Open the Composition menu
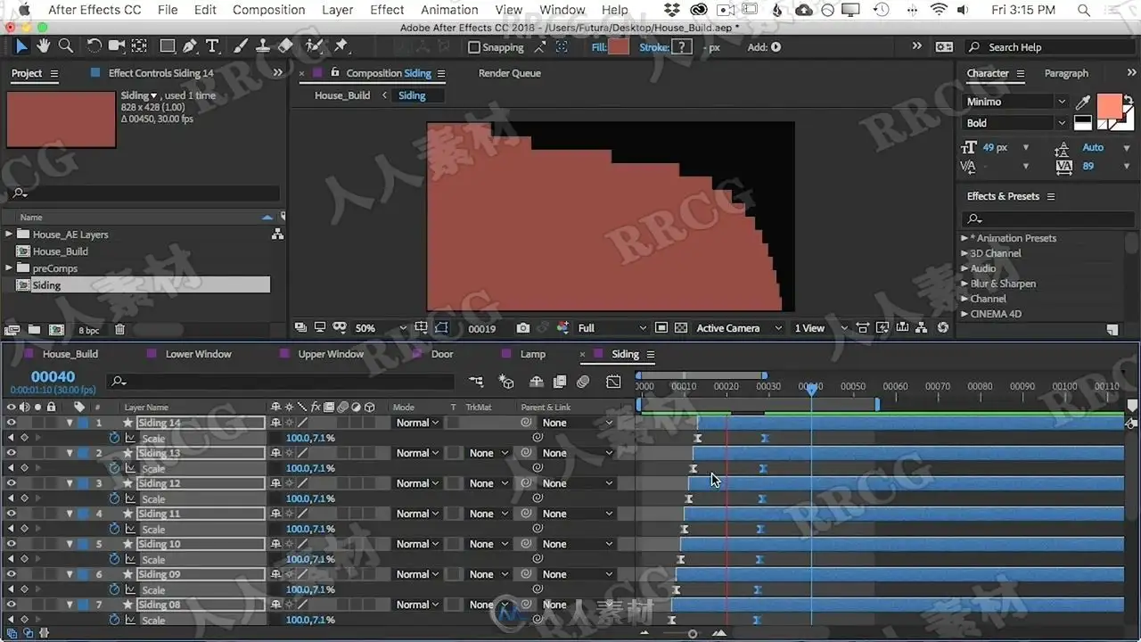The height and width of the screenshot is (642, 1141). (x=268, y=10)
